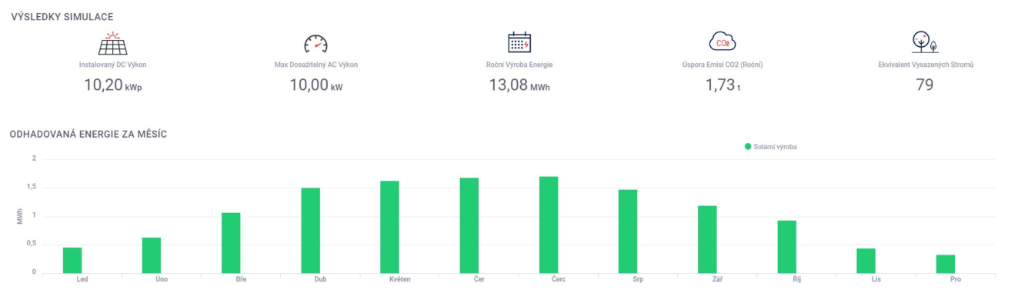Select the Květen bar in the chart
Image resolution: width=1011 pixels, height=300 pixels.
pos(389,227)
